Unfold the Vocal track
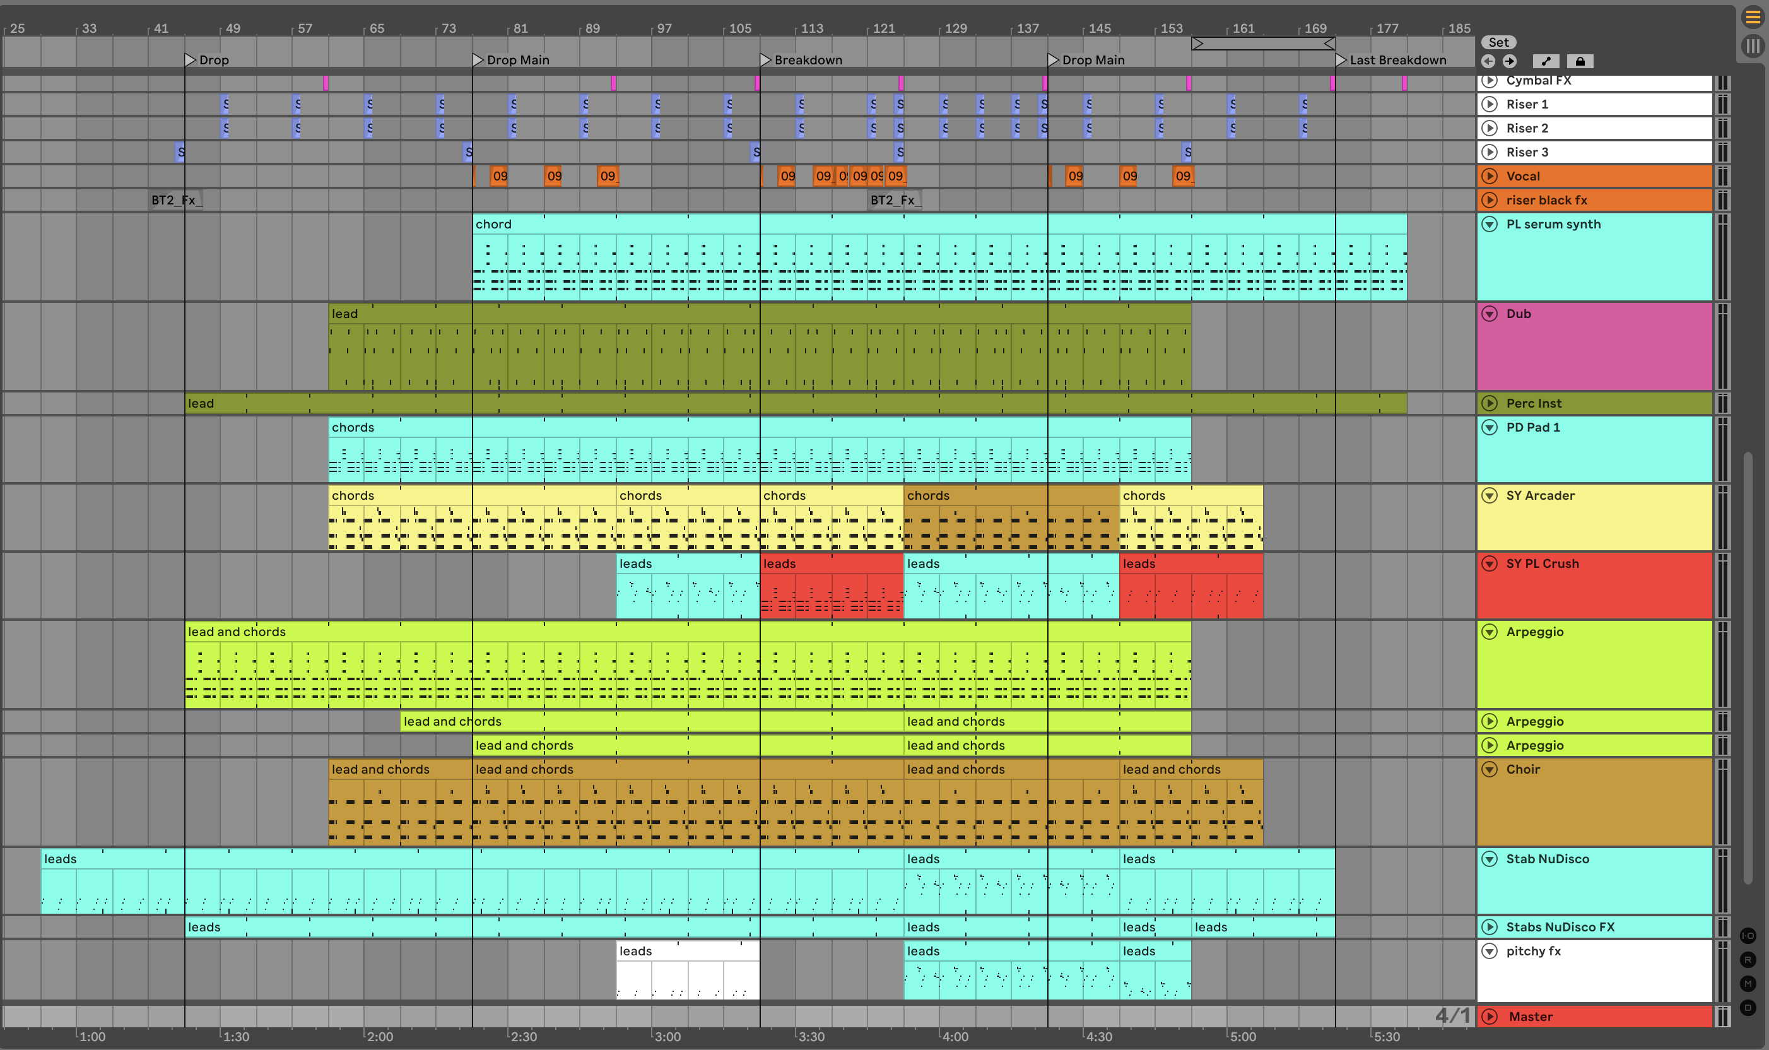This screenshot has width=1769, height=1050. pos(1490,176)
